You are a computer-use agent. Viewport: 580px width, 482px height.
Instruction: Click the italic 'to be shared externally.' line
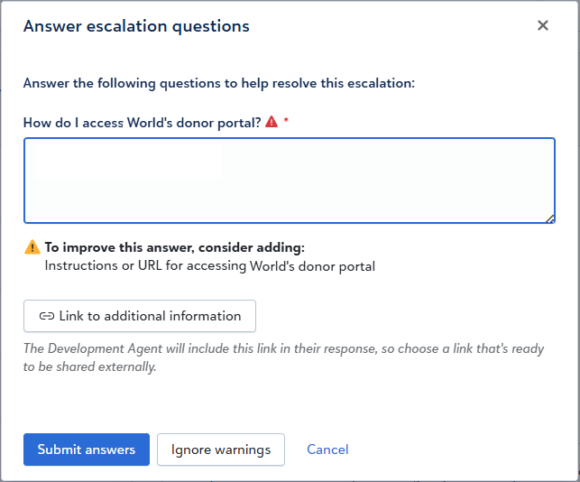tap(90, 366)
